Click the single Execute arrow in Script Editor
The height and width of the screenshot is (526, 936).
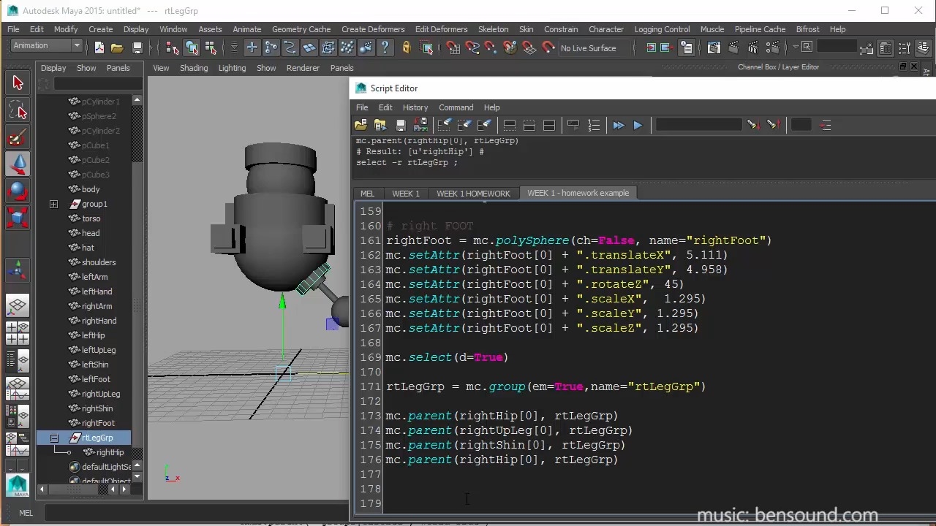(637, 125)
